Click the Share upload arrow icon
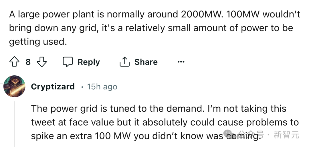The image size is (309, 147). click(124, 62)
